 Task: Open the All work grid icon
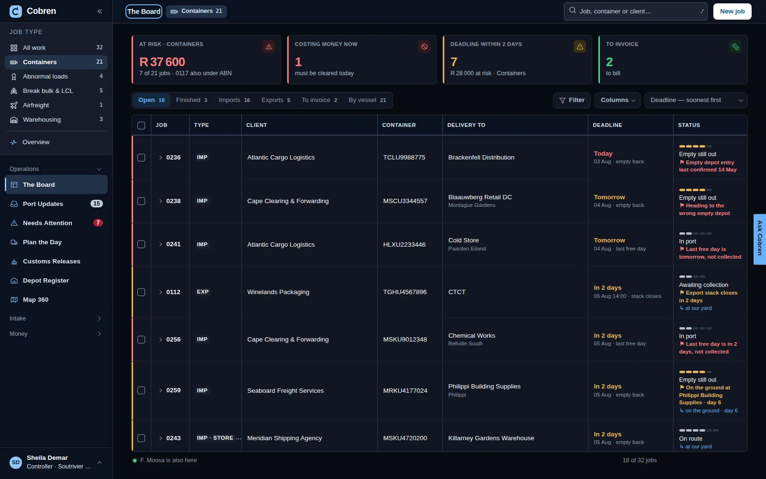(x=14, y=48)
